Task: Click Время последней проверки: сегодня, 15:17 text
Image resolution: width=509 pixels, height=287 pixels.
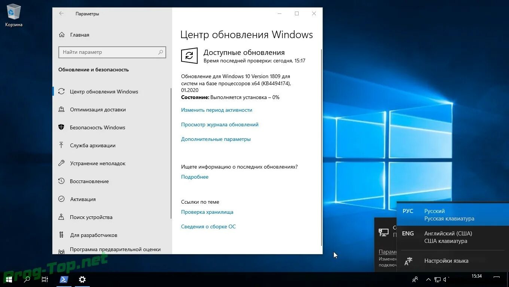Action: 254,61
